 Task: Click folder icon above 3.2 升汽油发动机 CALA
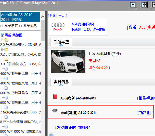6,49
